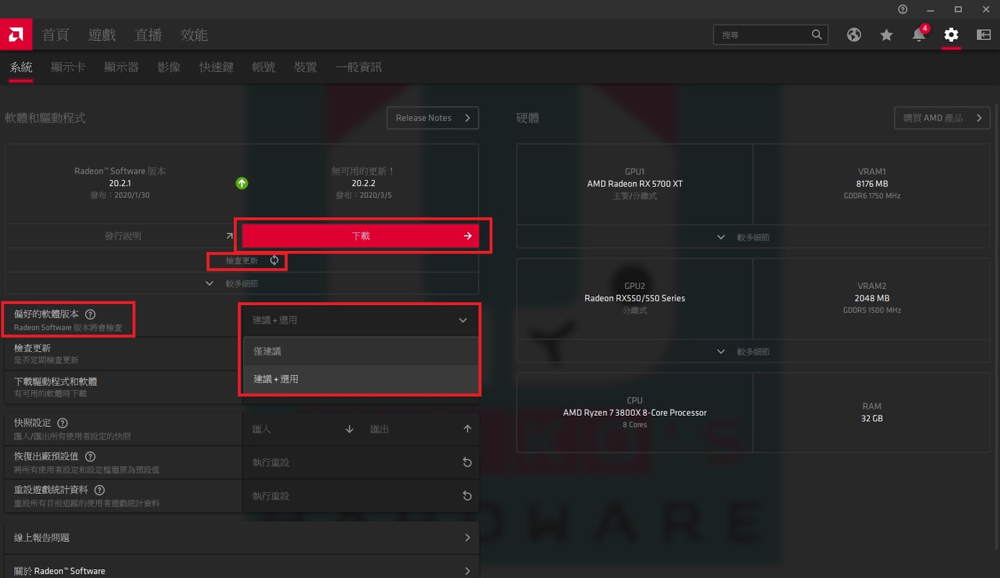
Task: Click the 匯入 import down arrow
Action: (349, 429)
